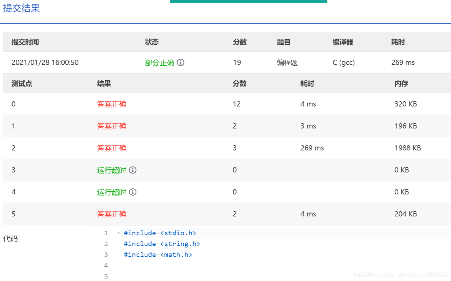Screen dimensions: 451x281
Task: Click the 269 ms time for test point 2
Action: click(312, 148)
